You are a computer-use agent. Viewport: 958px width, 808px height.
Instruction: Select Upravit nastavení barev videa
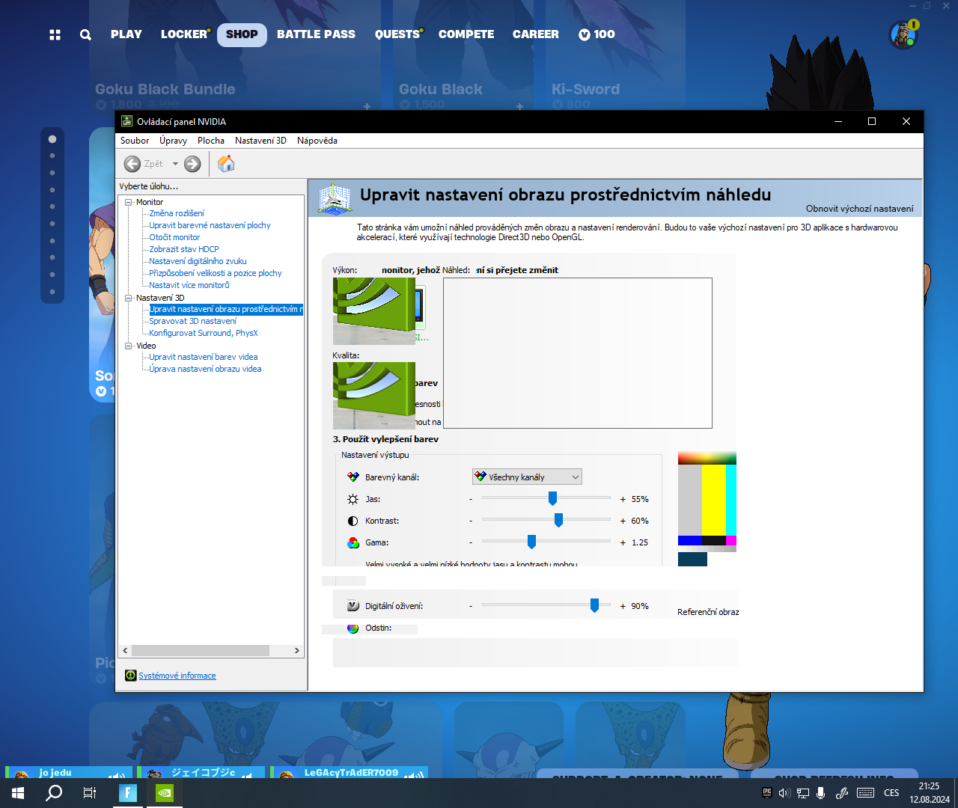click(x=204, y=357)
